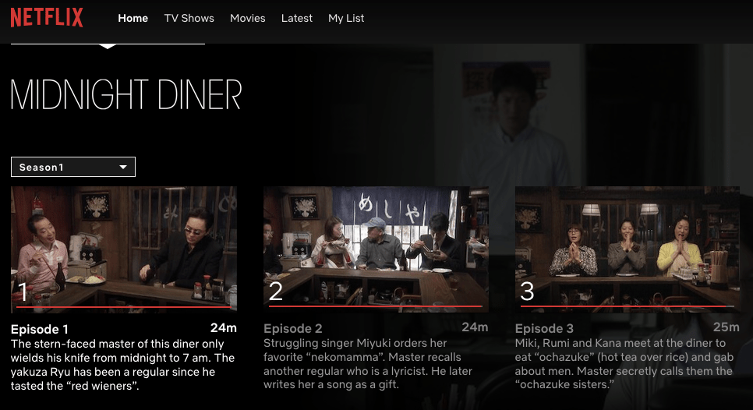Click the Episode 1 description text
The height and width of the screenshot is (410, 753).
123,365
